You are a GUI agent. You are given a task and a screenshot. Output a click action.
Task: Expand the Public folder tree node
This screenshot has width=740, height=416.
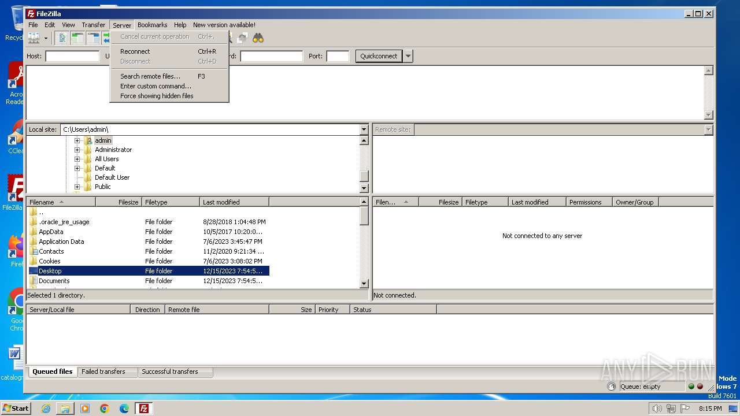click(77, 187)
